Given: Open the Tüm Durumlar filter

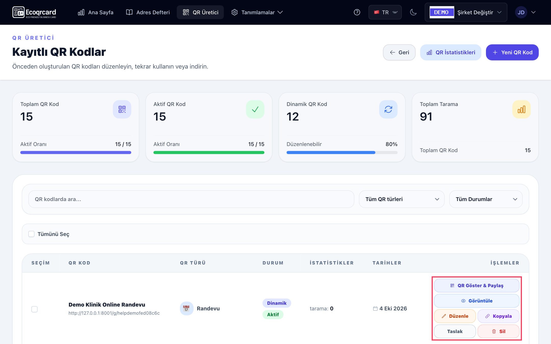Looking at the screenshot, I should click(486, 199).
